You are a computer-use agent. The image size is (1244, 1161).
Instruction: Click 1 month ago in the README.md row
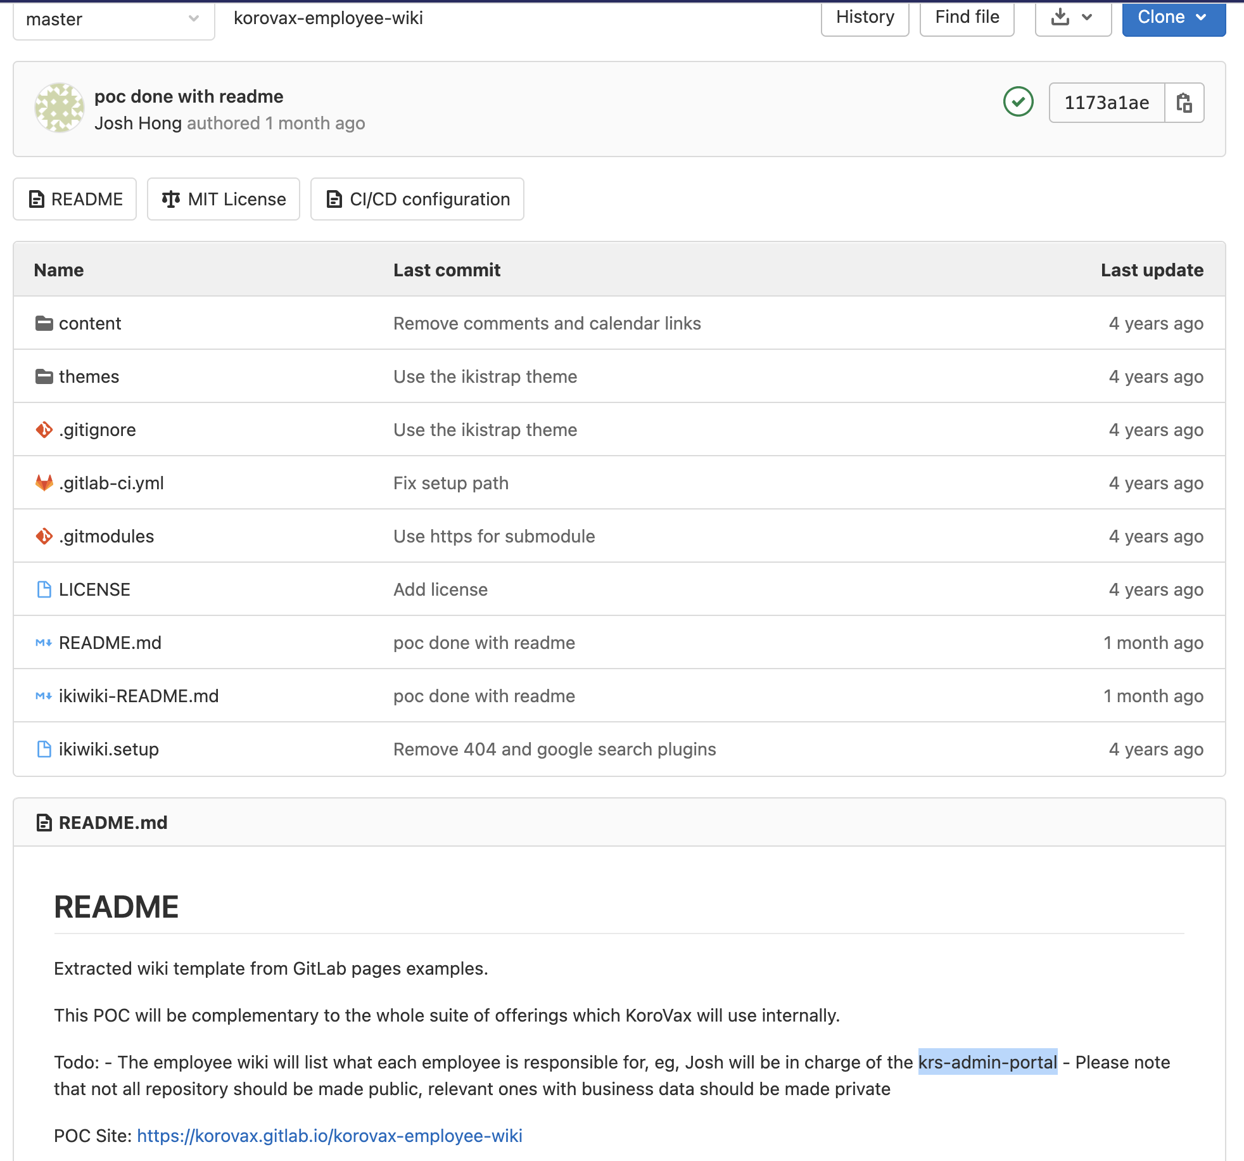point(1153,643)
